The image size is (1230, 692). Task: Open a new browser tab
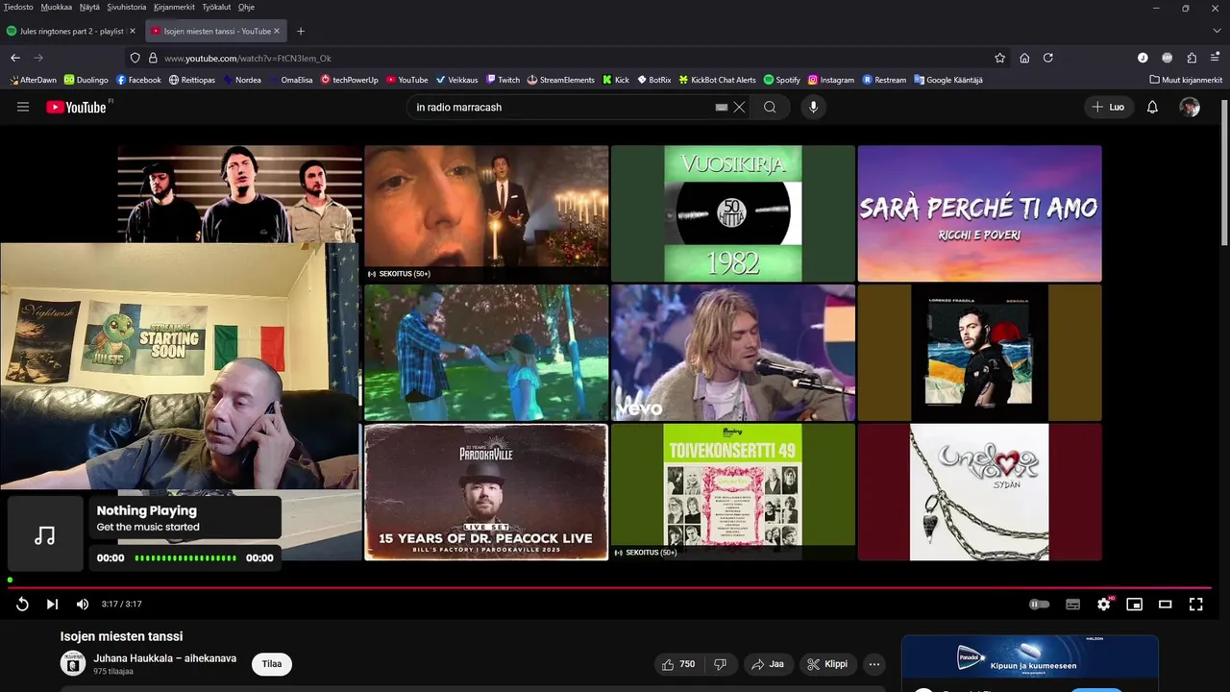point(300,31)
